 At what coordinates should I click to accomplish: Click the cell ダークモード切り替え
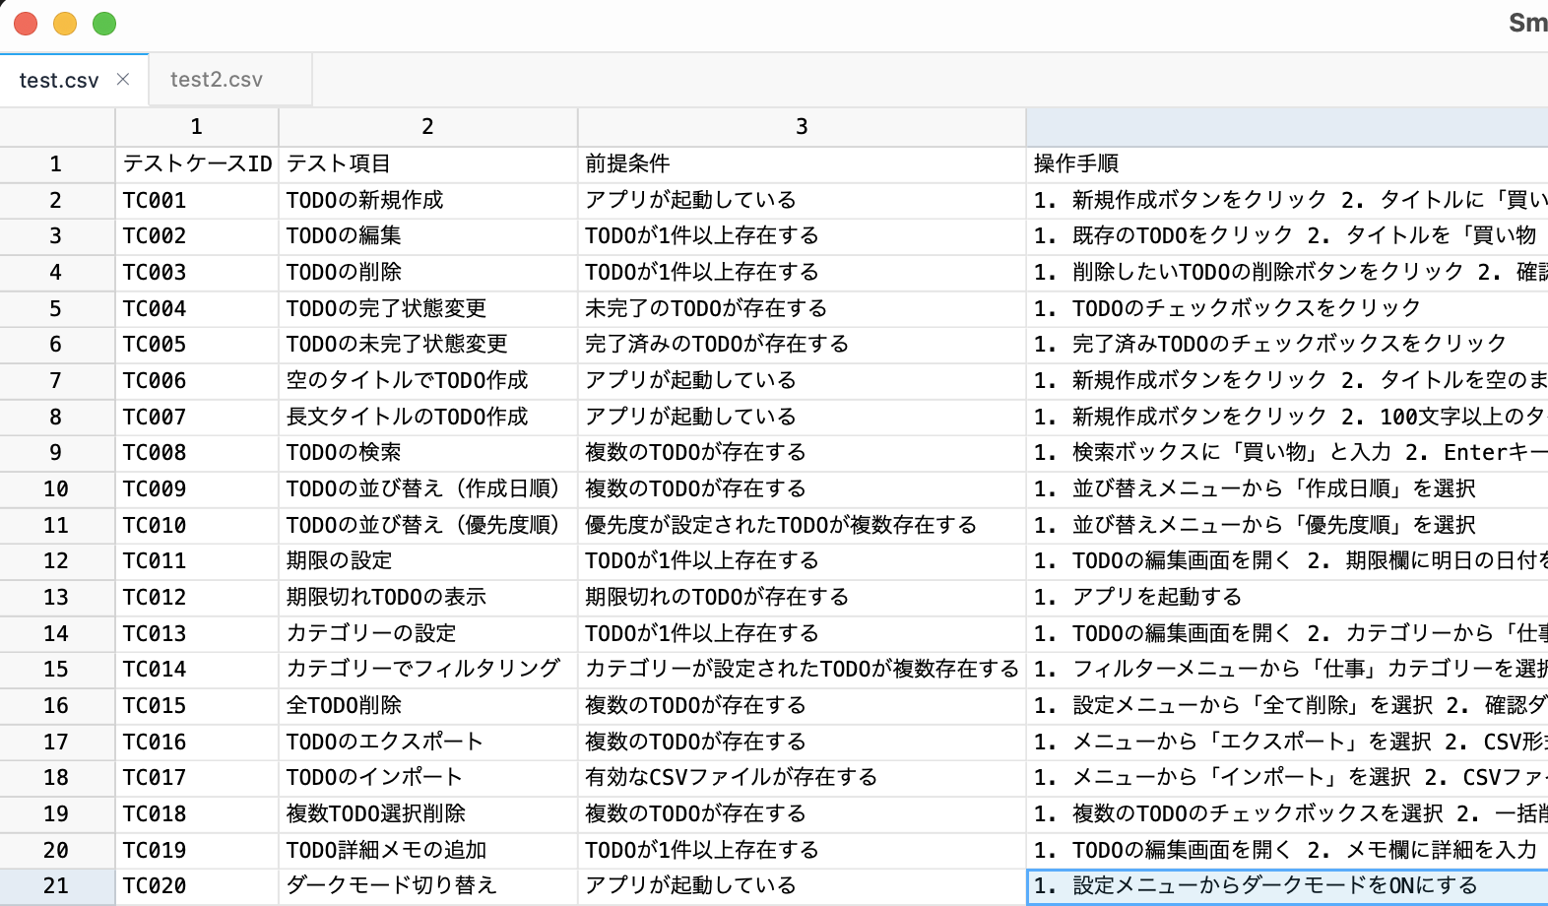428,886
